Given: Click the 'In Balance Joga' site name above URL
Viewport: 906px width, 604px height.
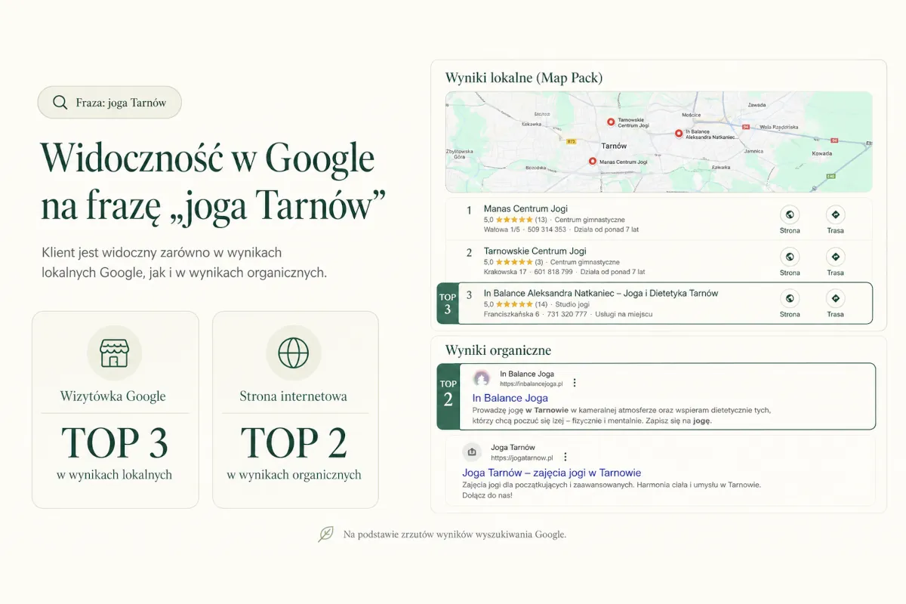Looking at the screenshot, I should 527,374.
